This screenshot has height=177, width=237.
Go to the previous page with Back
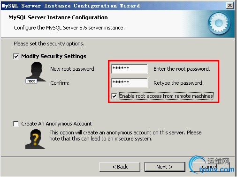click(120, 167)
